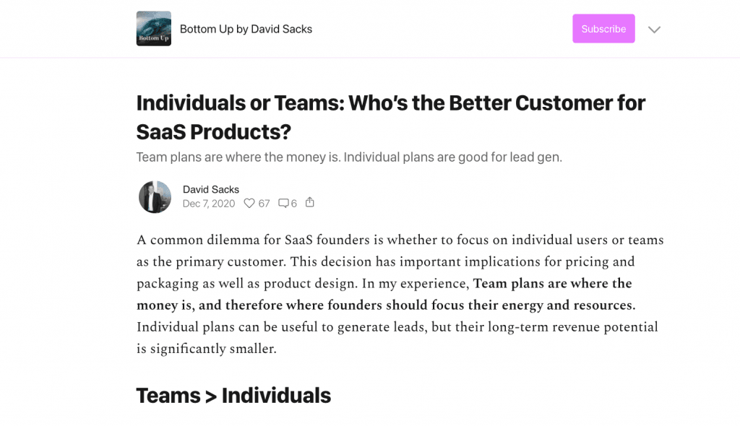
Task: Expand the chevron menu beside Subscribe
Action: (654, 30)
